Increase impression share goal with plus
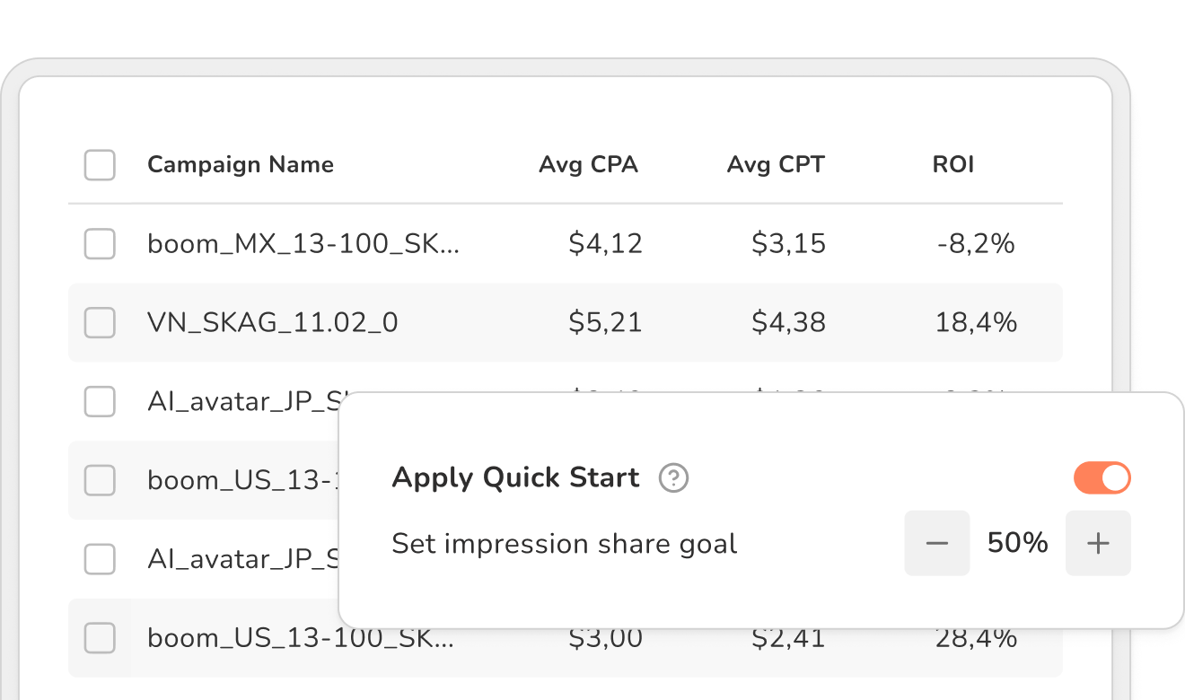Image resolution: width=1185 pixels, height=700 pixels. pyautogui.click(x=1098, y=543)
